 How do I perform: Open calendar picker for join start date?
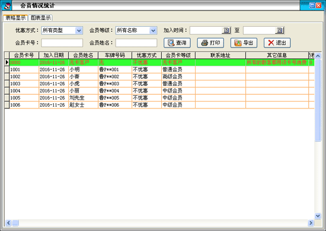(x=226, y=30)
